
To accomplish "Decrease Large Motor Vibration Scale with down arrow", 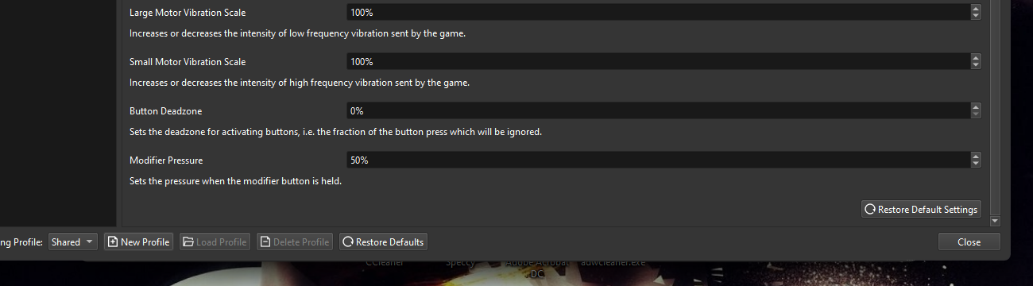I will (x=976, y=17).
